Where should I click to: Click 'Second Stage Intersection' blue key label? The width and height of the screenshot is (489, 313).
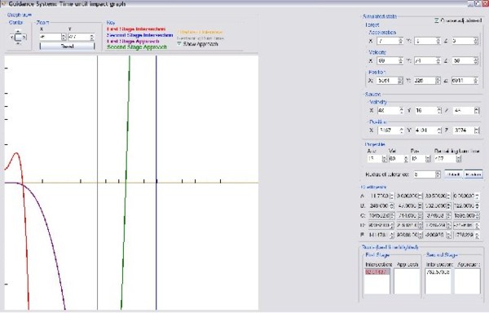coord(139,35)
